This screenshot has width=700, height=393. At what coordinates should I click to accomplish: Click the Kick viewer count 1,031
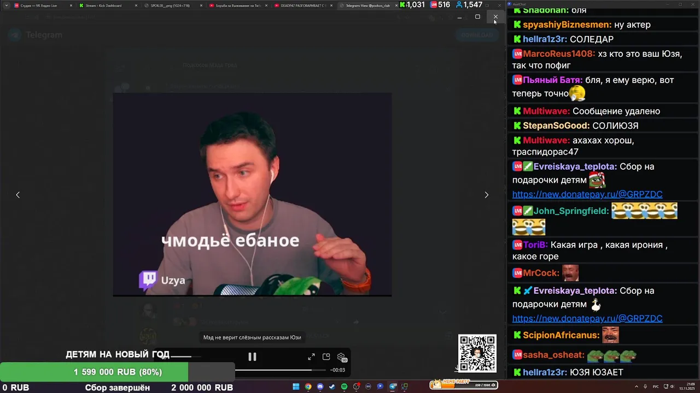pyautogui.click(x=412, y=4)
